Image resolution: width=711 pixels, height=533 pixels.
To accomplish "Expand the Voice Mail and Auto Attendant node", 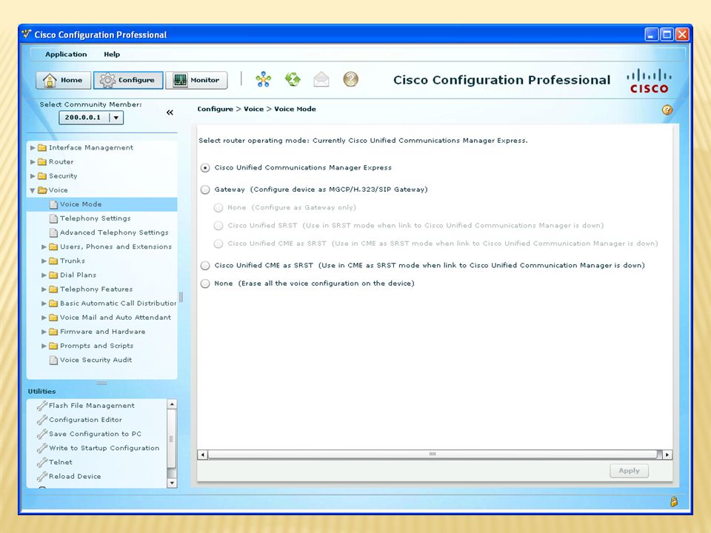I will (x=44, y=318).
